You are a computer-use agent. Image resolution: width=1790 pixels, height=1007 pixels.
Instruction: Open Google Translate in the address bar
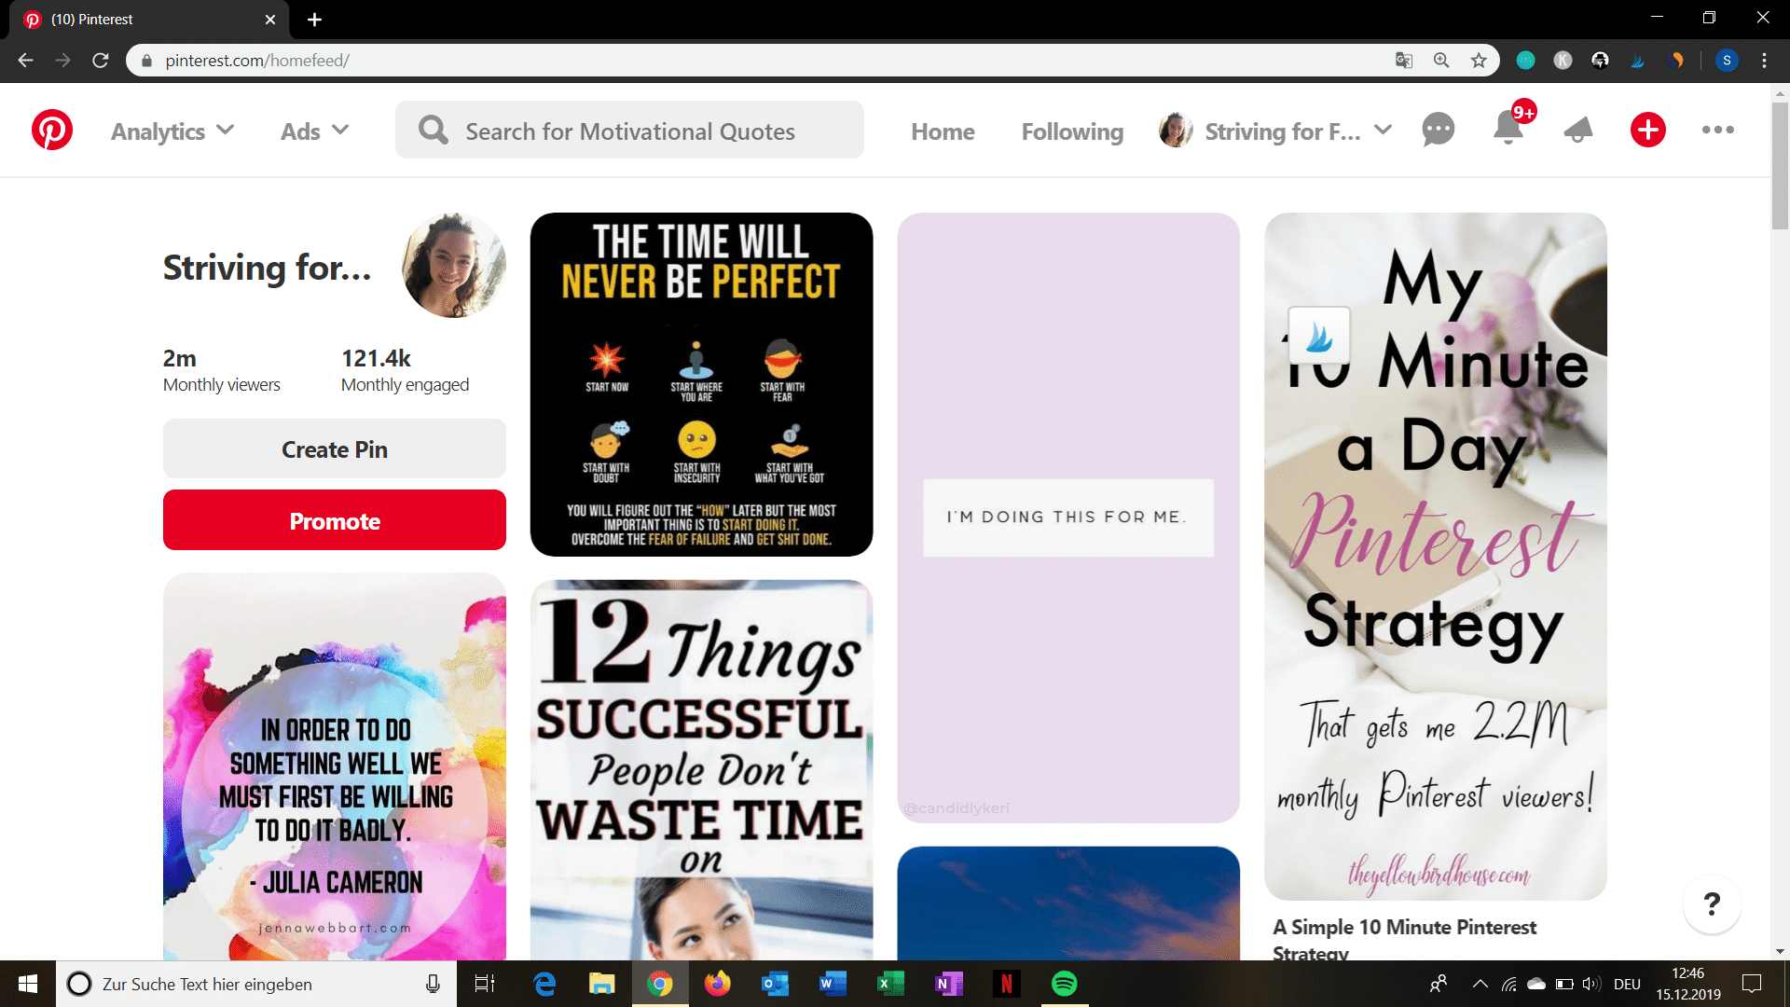[x=1401, y=60]
